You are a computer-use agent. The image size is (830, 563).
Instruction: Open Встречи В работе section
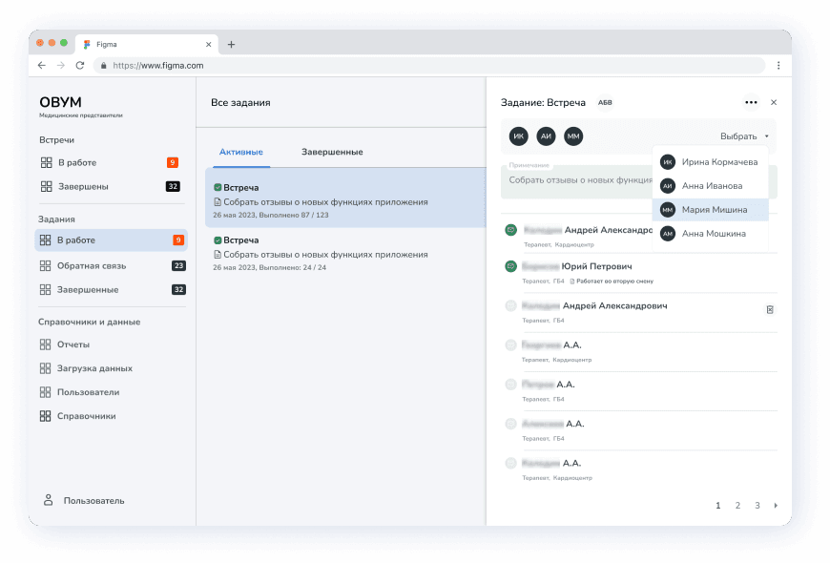click(x=110, y=162)
